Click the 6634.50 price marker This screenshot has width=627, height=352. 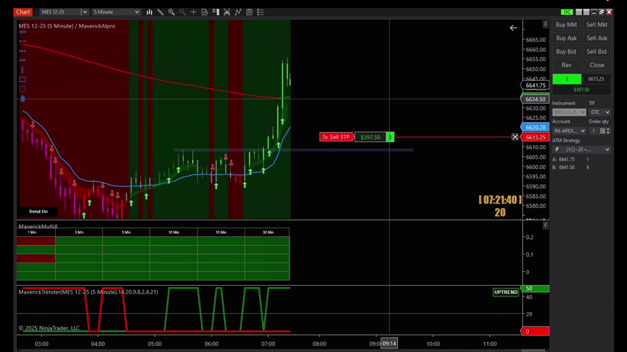[x=535, y=99]
